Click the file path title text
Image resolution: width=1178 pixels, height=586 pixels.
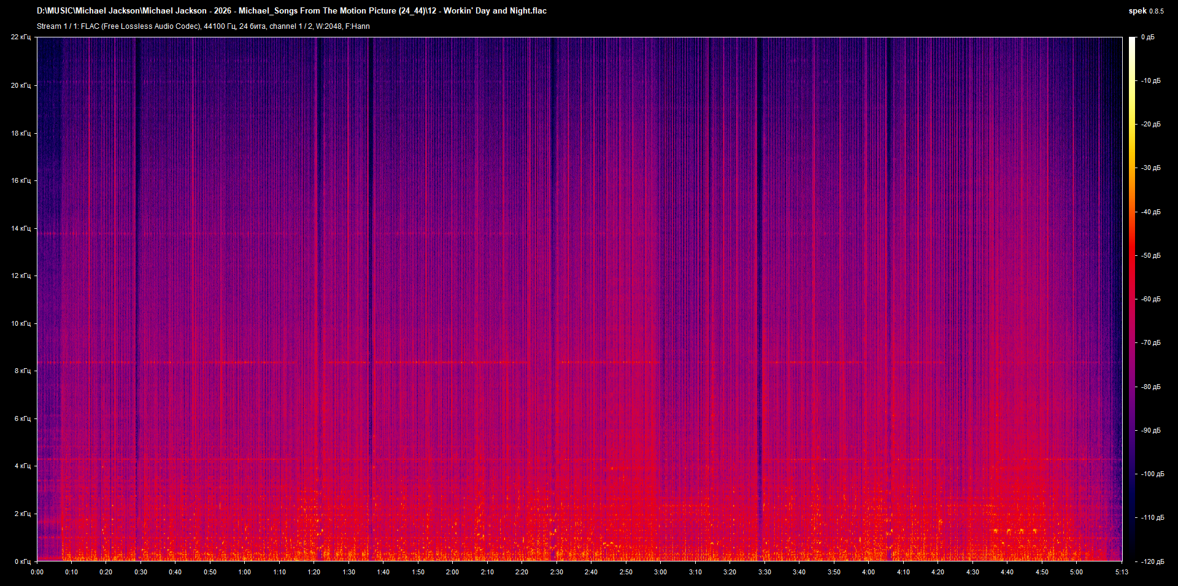(291, 11)
